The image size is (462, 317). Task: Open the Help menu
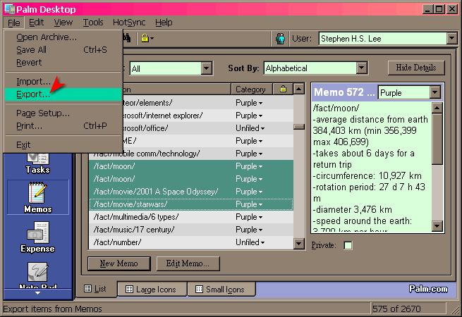[164, 23]
